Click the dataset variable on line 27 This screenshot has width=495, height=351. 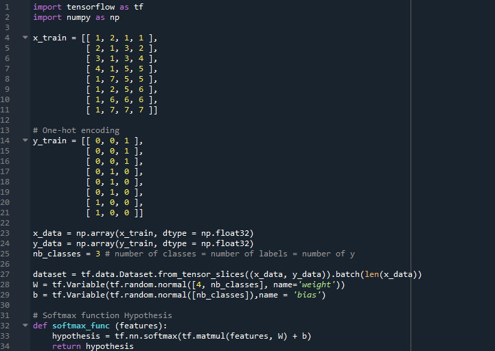pyautogui.click(x=50, y=274)
